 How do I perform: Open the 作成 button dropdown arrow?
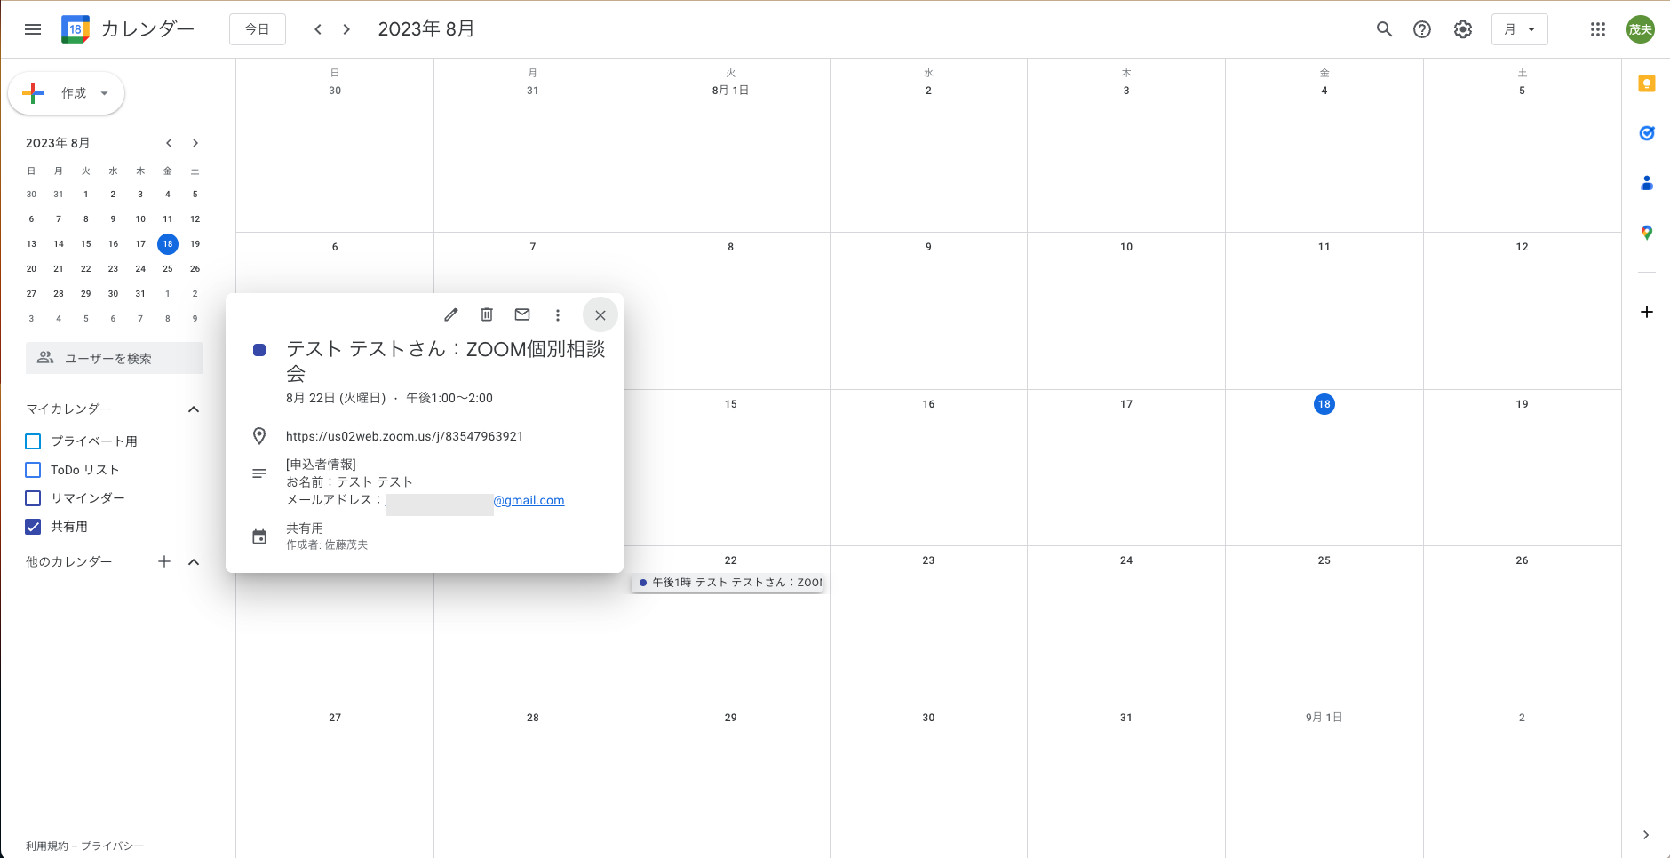(105, 93)
